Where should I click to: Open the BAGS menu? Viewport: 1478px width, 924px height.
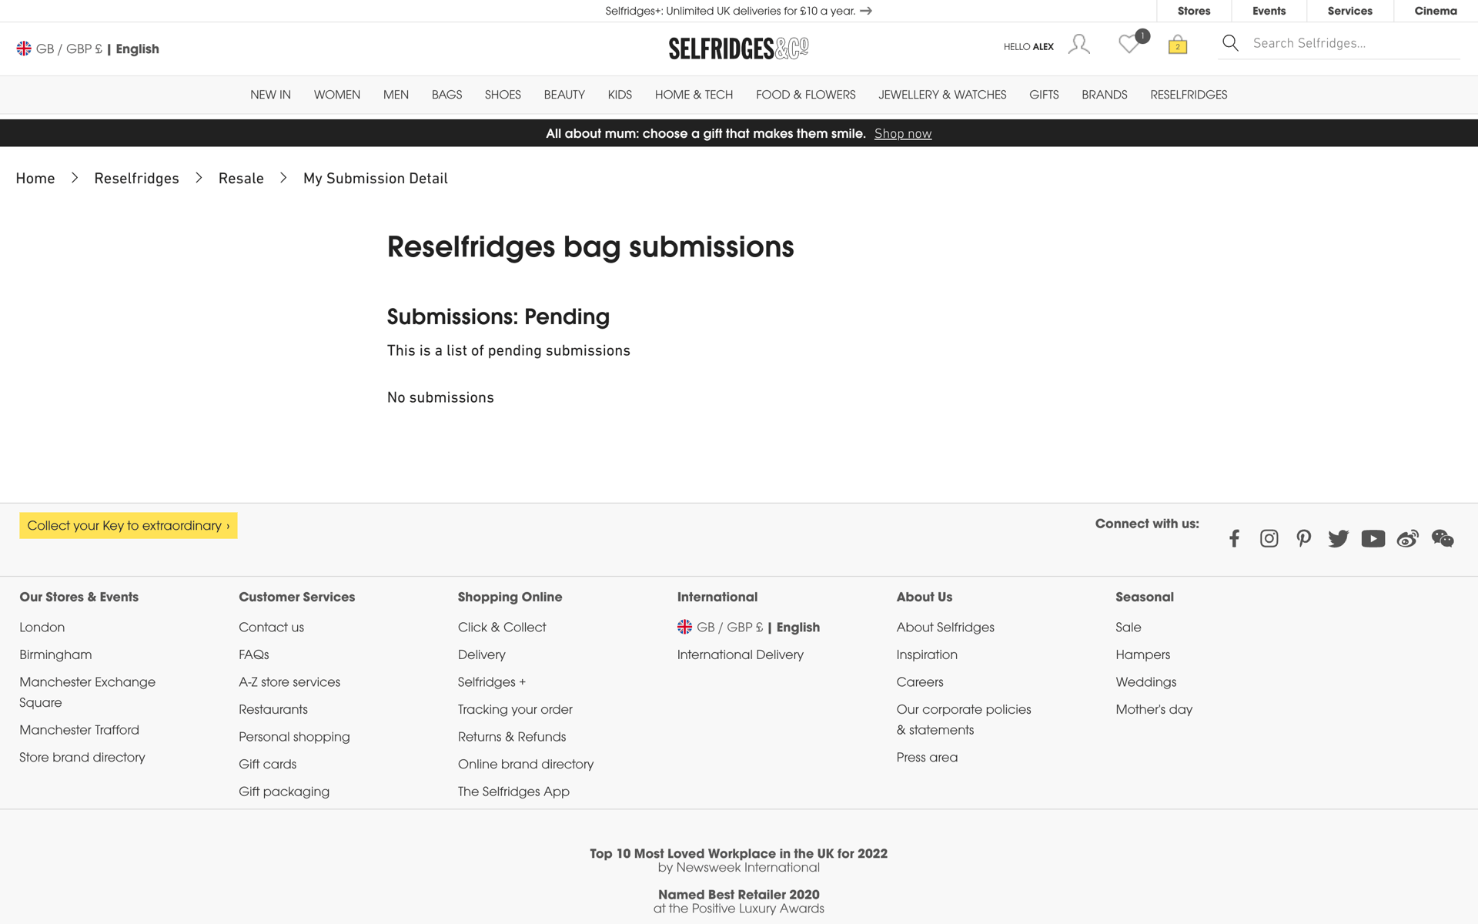[446, 95]
